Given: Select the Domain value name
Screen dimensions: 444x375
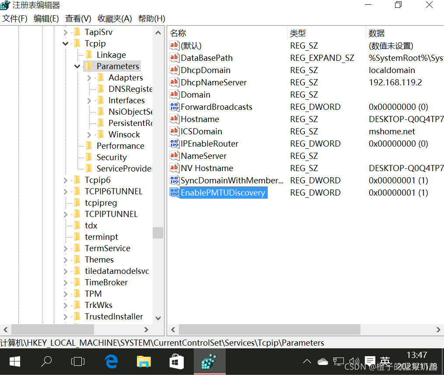Looking at the screenshot, I should pos(196,95).
